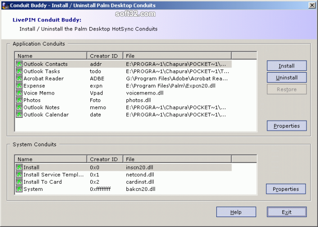Image resolution: width=318 pixels, height=227 pixels.
Task: Click the todo creator ID cell
Action: coord(96,71)
